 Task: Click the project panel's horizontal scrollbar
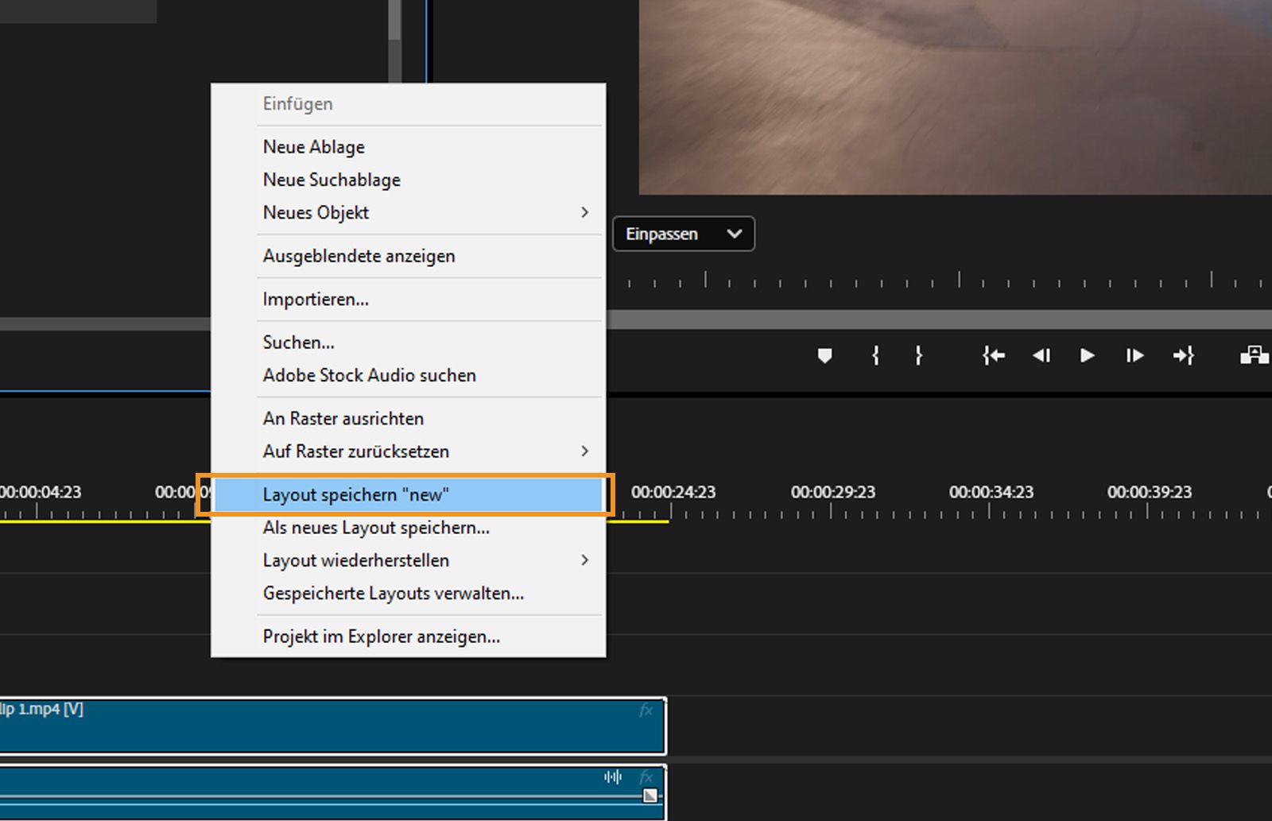pyautogui.click(x=105, y=324)
